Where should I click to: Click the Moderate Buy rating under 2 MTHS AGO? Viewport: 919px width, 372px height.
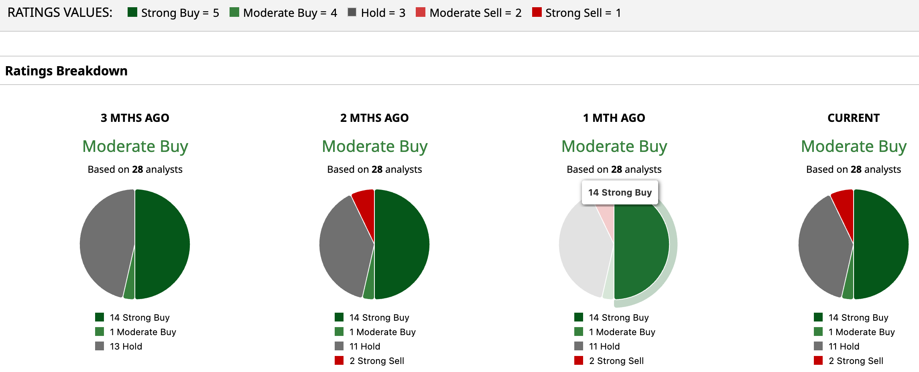(x=374, y=146)
